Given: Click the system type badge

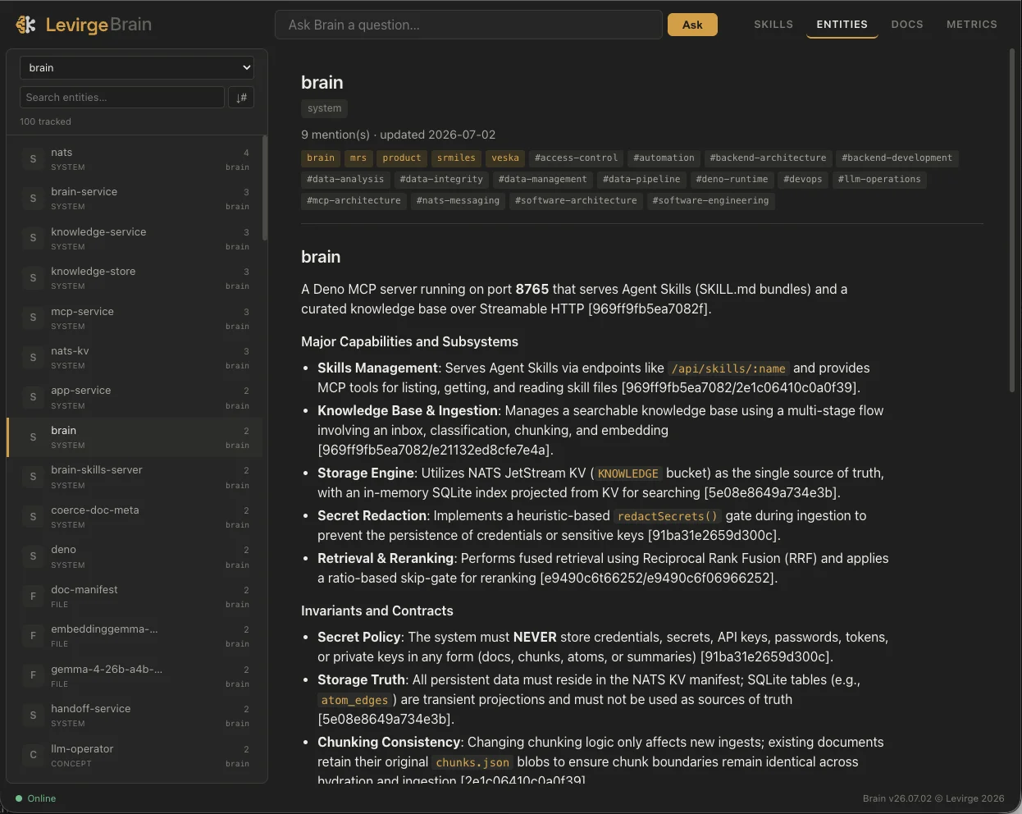Looking at the screenshot, I should tap(324, 108).
